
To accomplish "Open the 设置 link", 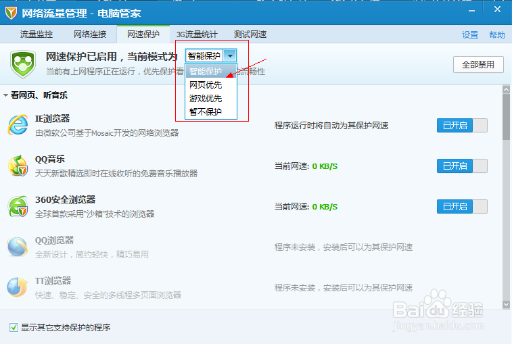I will pyautogui.click(x=470, y=34).
